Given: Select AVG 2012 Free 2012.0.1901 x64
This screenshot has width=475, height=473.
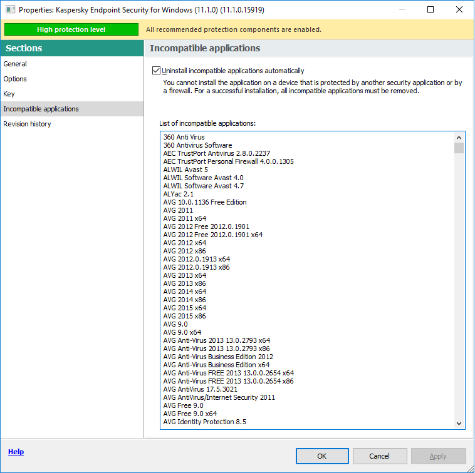Looking at the screenshot, I should (x=212, y=235).
